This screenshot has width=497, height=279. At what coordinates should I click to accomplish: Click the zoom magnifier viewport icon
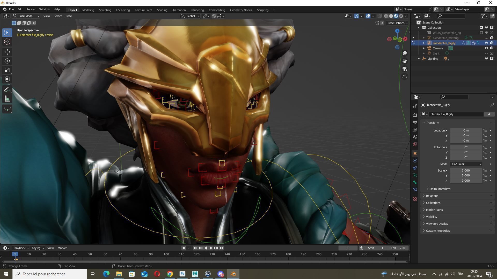pyautogui.click(x=405, y=53)
